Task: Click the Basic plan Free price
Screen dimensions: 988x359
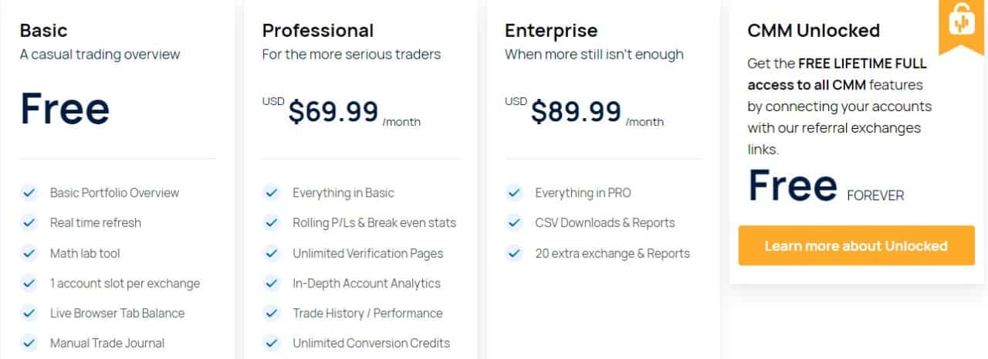Action: 65,109
